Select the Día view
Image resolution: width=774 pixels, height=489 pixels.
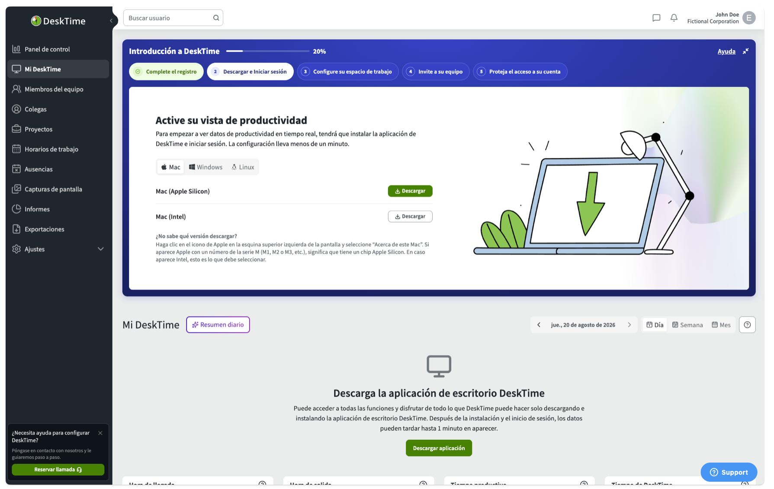(x=655, y=325)
